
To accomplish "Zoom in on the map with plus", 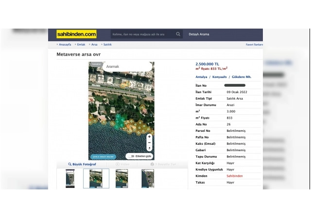I will point(149,137).
